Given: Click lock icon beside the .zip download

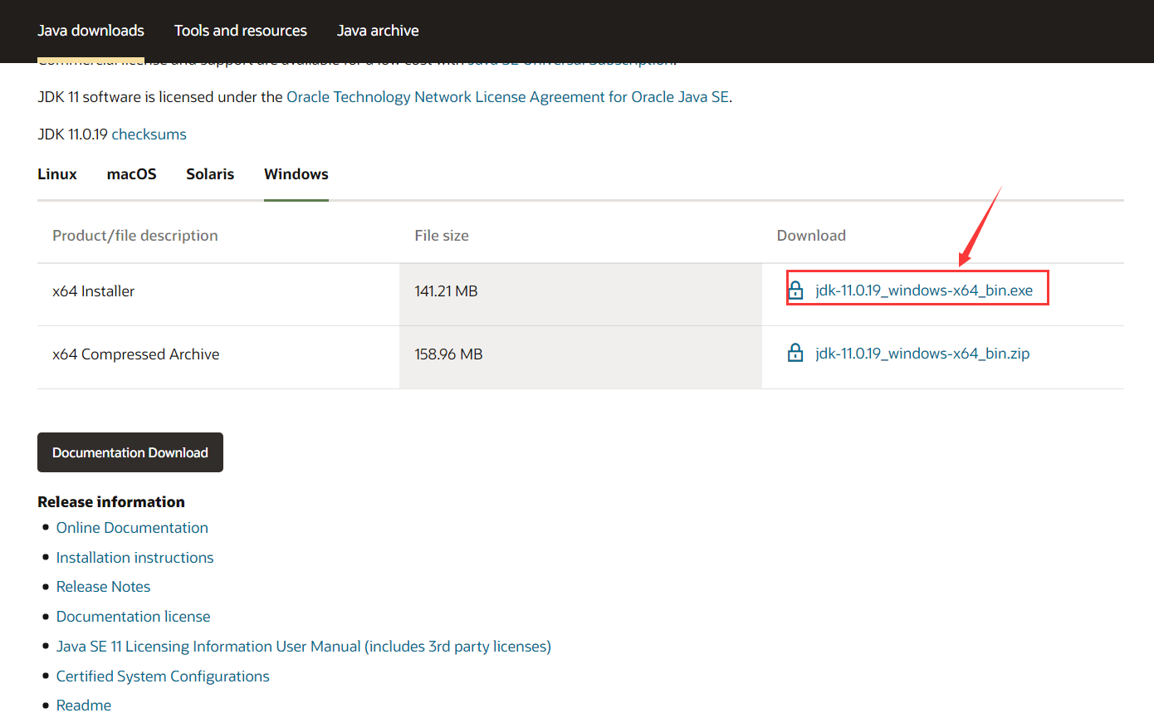Looking at the screenshot, I should click(x=795, y=354).
